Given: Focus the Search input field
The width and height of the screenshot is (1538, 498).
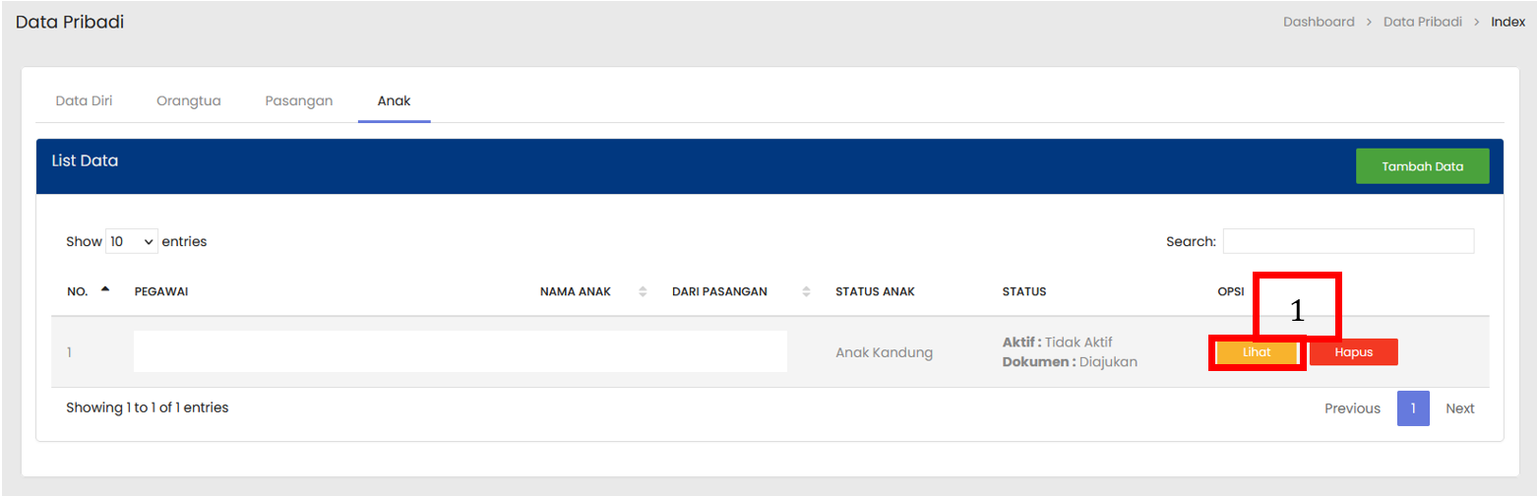Looking at the screenshot, I should click(x=1347, y=241).
